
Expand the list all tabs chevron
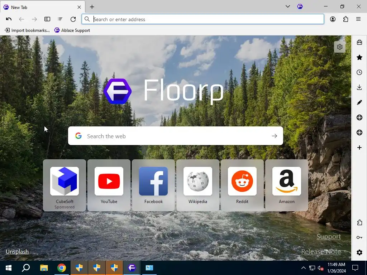tap(288, 6)
